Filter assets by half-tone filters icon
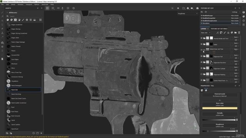This screenshot has width=246, height=138. (x=19, y=20)
